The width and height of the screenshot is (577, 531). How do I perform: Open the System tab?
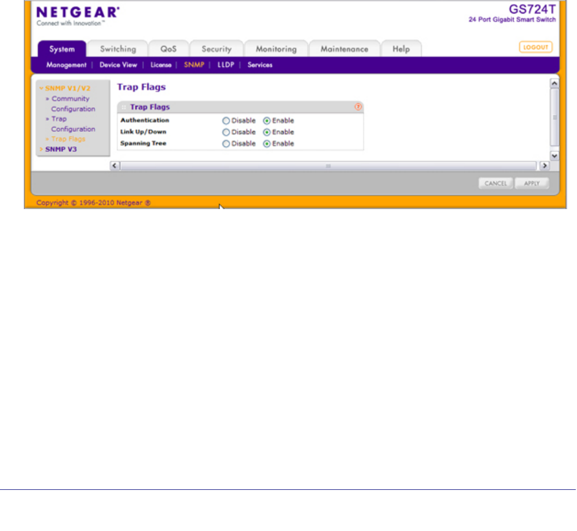pyautogui.click(x=62, y=49)
